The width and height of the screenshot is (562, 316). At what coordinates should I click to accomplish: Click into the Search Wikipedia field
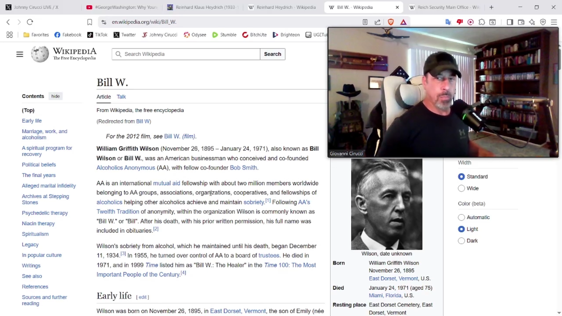pos(189,54)
